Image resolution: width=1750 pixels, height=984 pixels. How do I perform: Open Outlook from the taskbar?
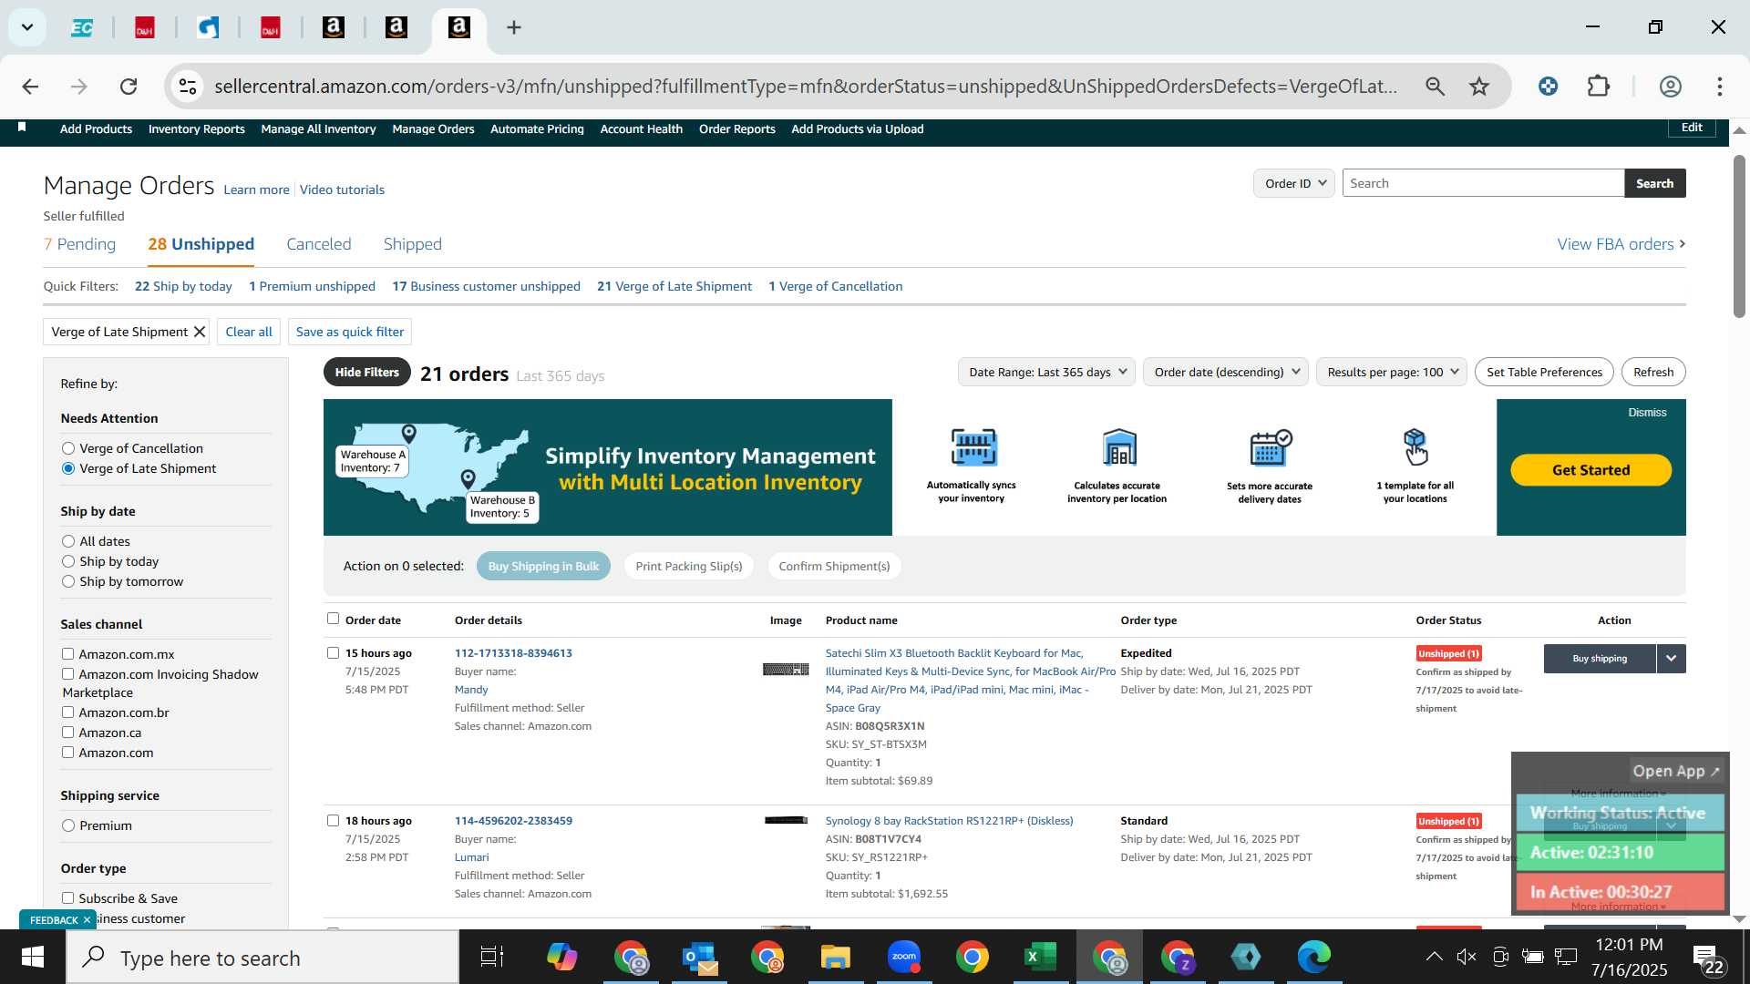pos(699,958)
